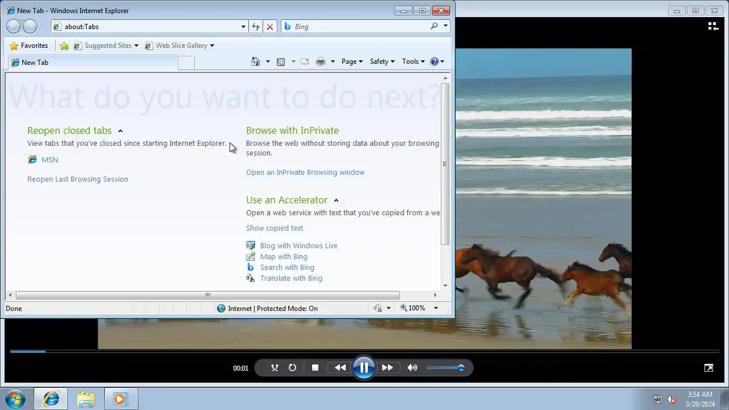Click Internet Protected Mode status zone
Viewport: 729px width, 410px height.
point(267,308)
